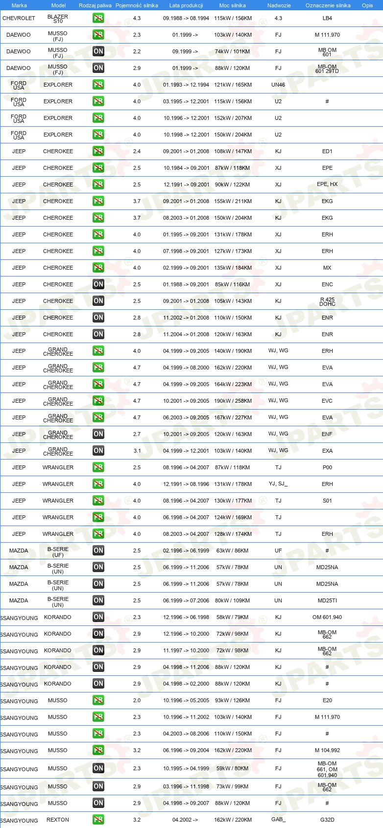
Task: Select the engine capacity 3.1 cell
Action: (137, 451)
